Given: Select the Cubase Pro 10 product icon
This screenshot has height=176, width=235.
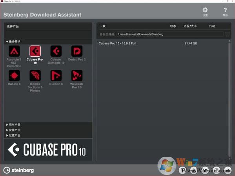Looking at the screenshot, I should (35, 51).
